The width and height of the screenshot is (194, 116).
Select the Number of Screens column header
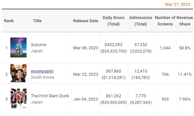[x=165, y=21]
